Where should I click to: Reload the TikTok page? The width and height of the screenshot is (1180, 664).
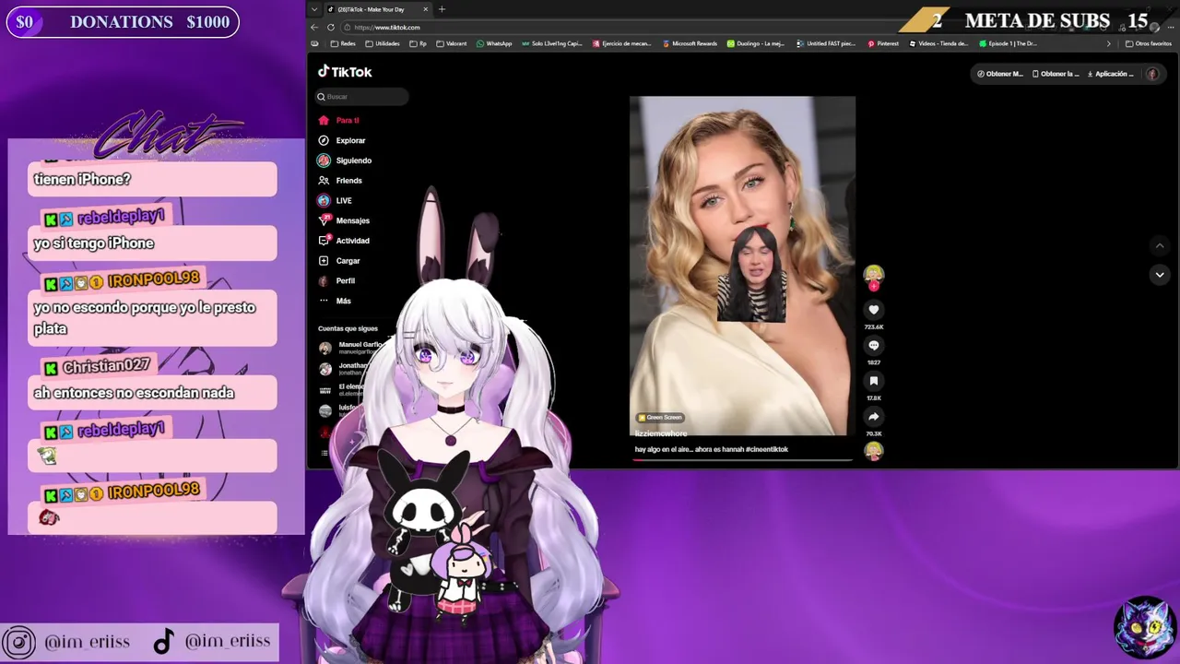pos(331,27)
